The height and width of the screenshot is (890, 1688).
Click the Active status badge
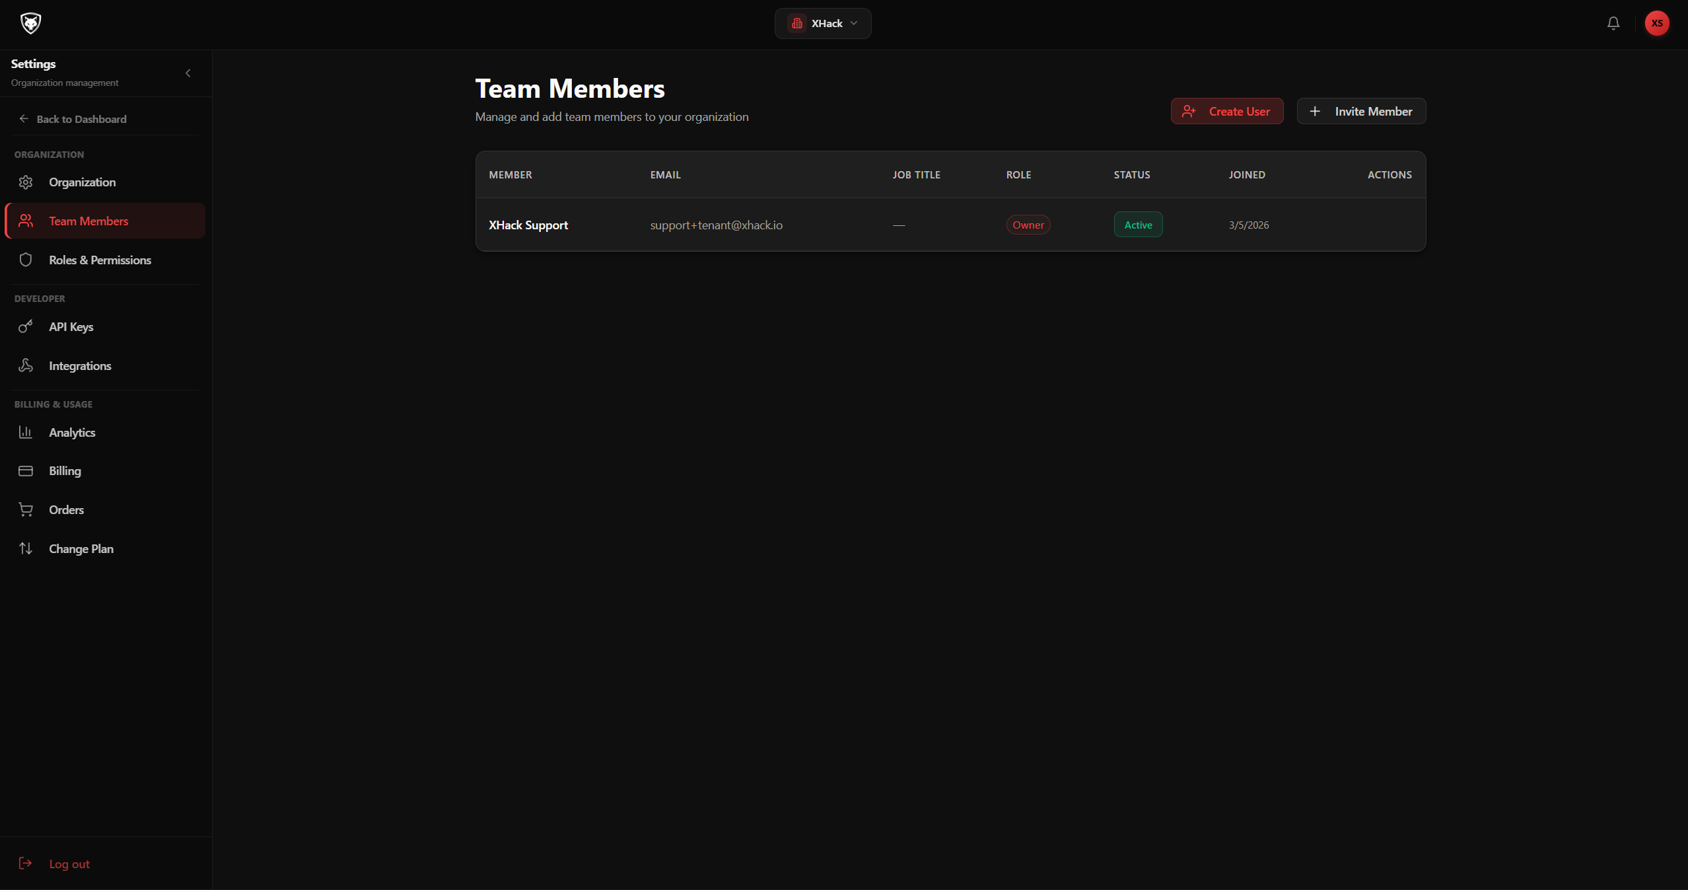(x=1138, y=225)
